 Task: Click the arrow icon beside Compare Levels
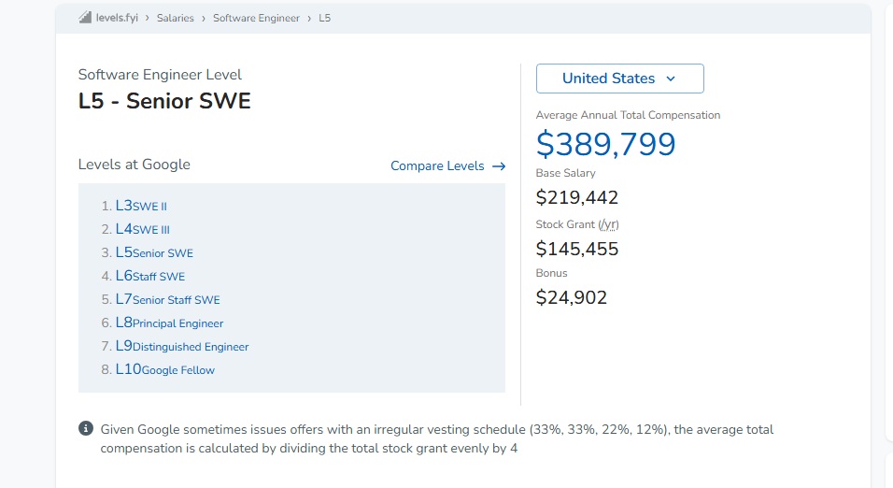click(499, 165)
